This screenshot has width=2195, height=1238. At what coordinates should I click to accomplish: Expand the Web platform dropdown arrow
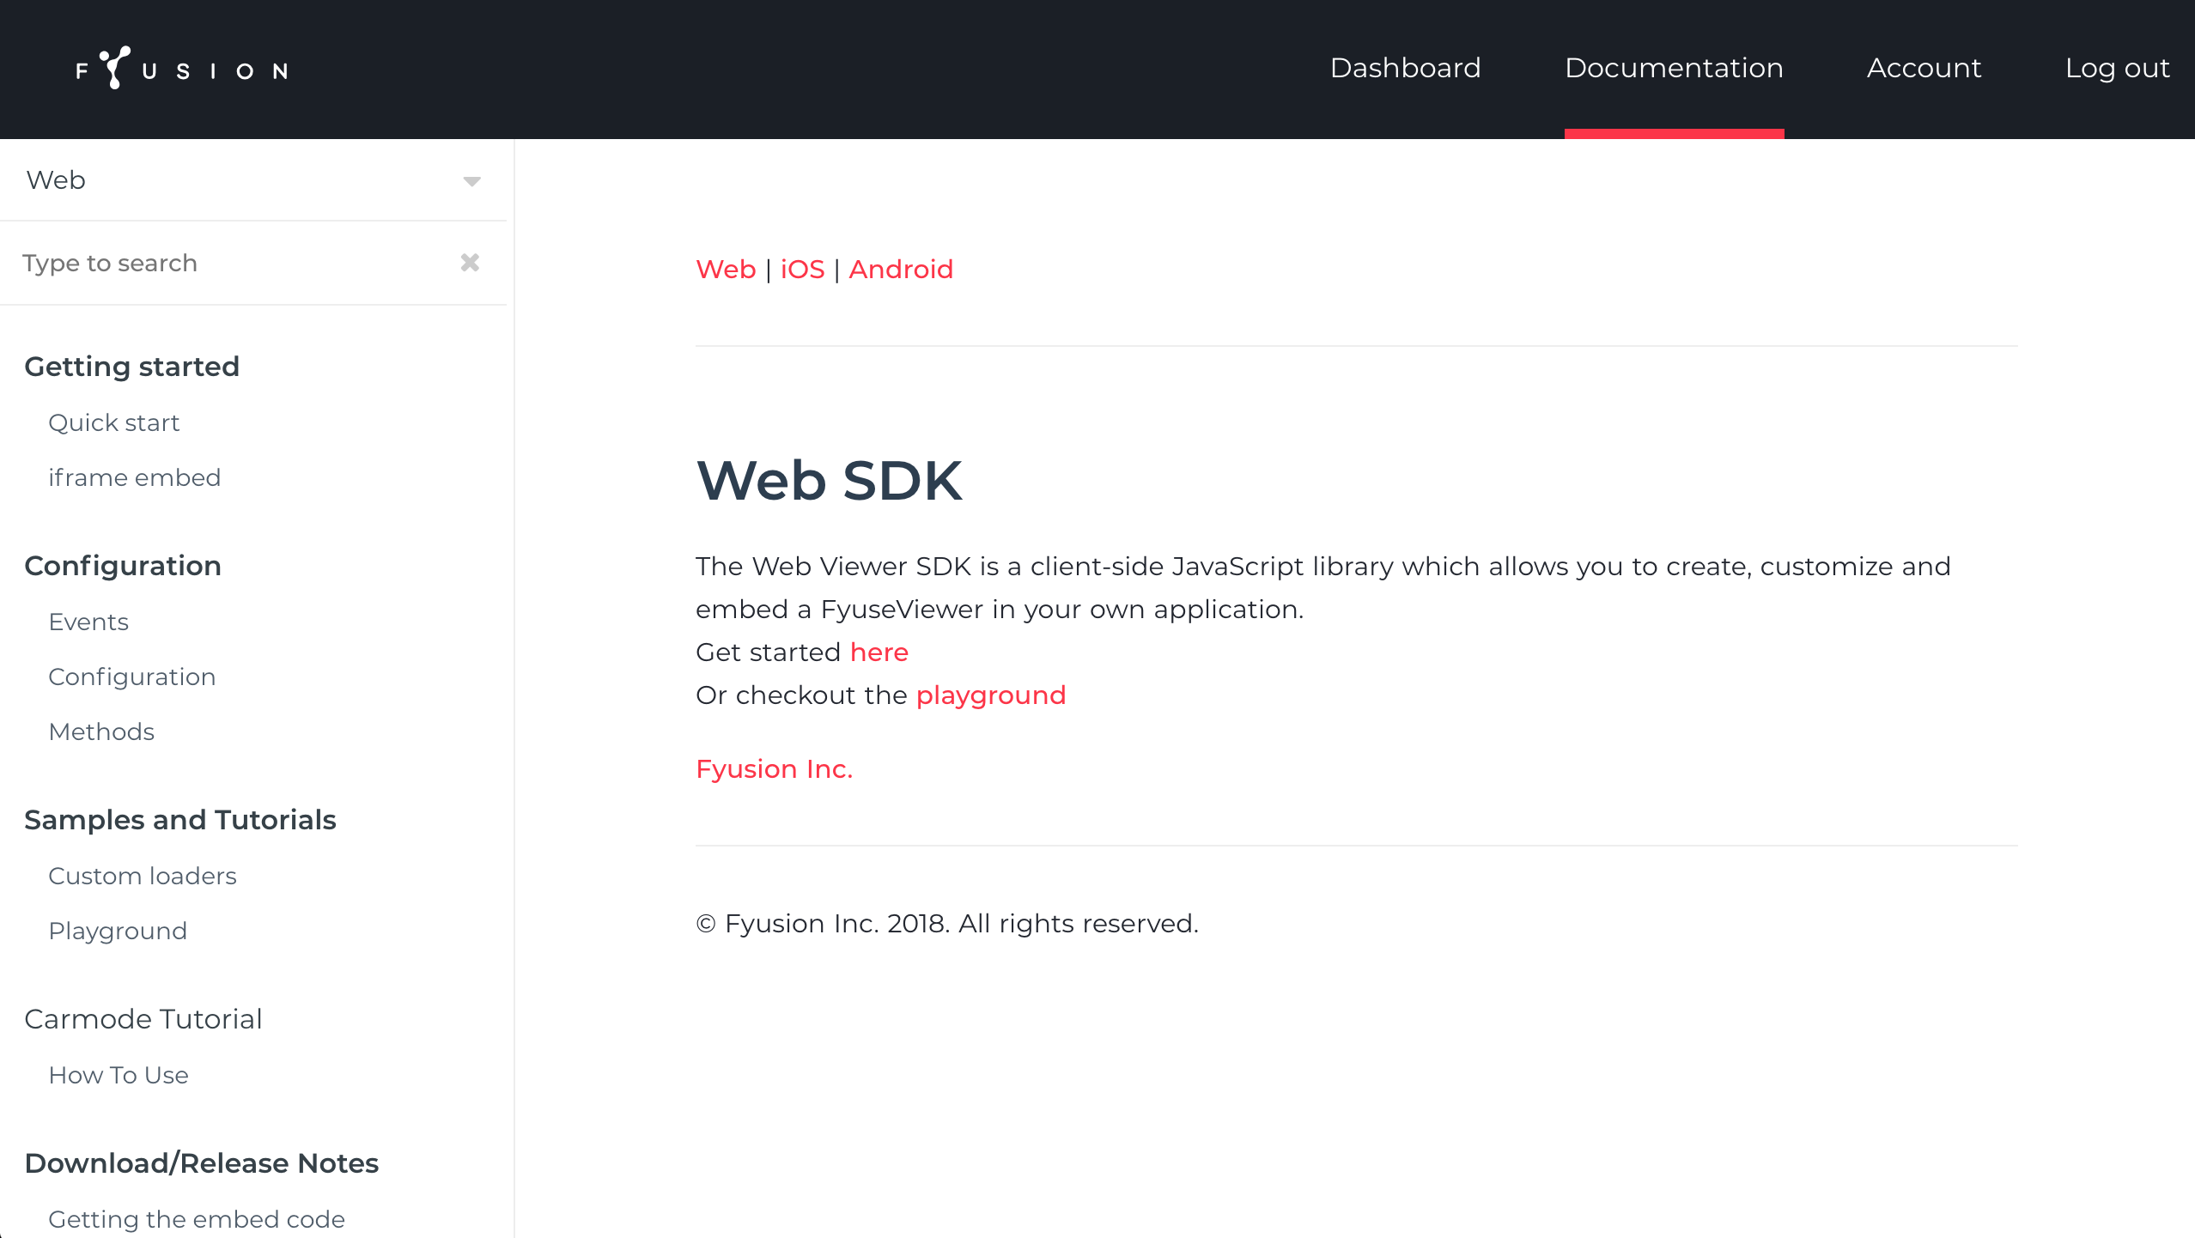pyautogui.click(x=471, y=181)
